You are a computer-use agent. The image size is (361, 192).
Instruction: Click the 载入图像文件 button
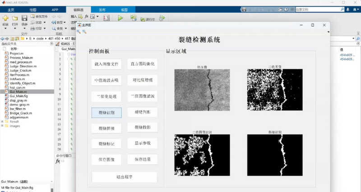(x=106, y=64)
